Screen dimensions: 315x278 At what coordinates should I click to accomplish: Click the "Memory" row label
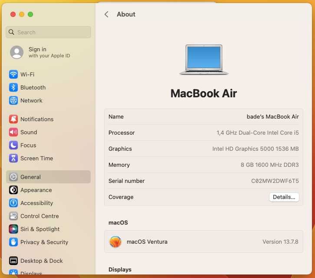click(x=119, y=165)
